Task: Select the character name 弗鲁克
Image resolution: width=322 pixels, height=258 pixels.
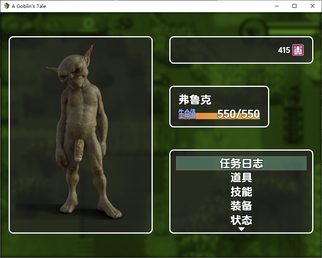Action: [195, 100]
